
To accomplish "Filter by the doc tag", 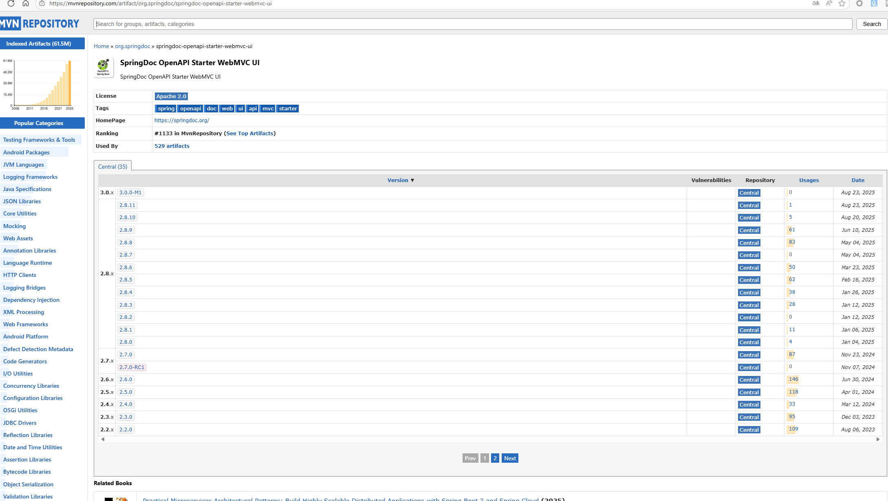I will click(212, 108).
